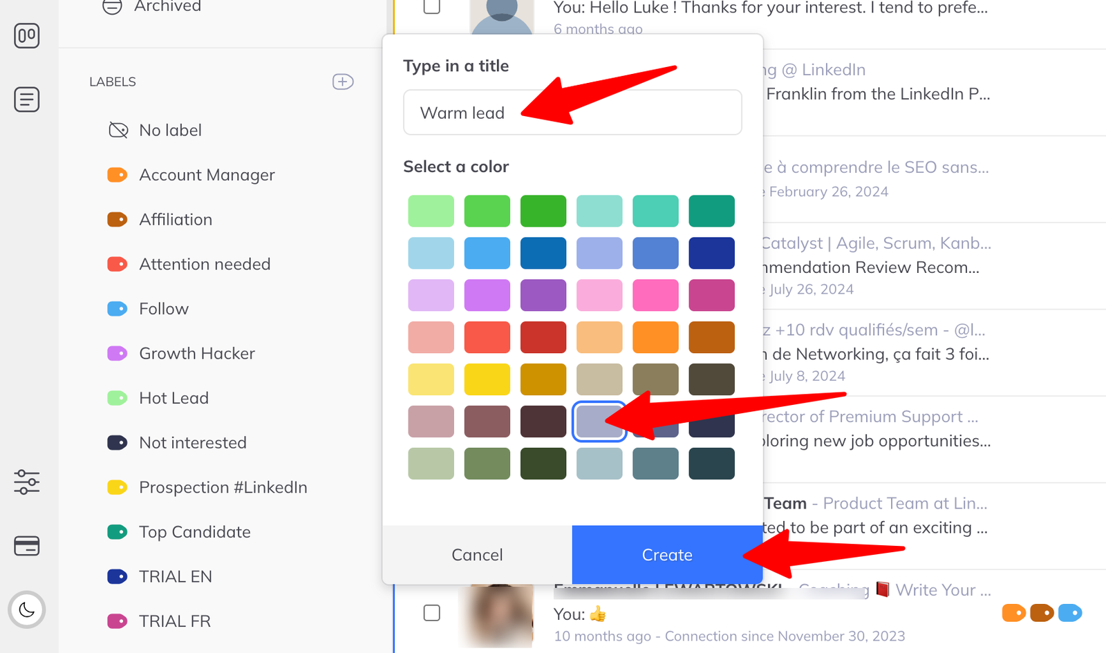Click the Create button
Image resolution: width=1106 pixels, height=653 pixels.
pos(667,555)
